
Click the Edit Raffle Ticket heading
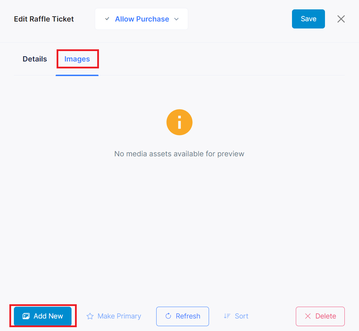(44, 19)
